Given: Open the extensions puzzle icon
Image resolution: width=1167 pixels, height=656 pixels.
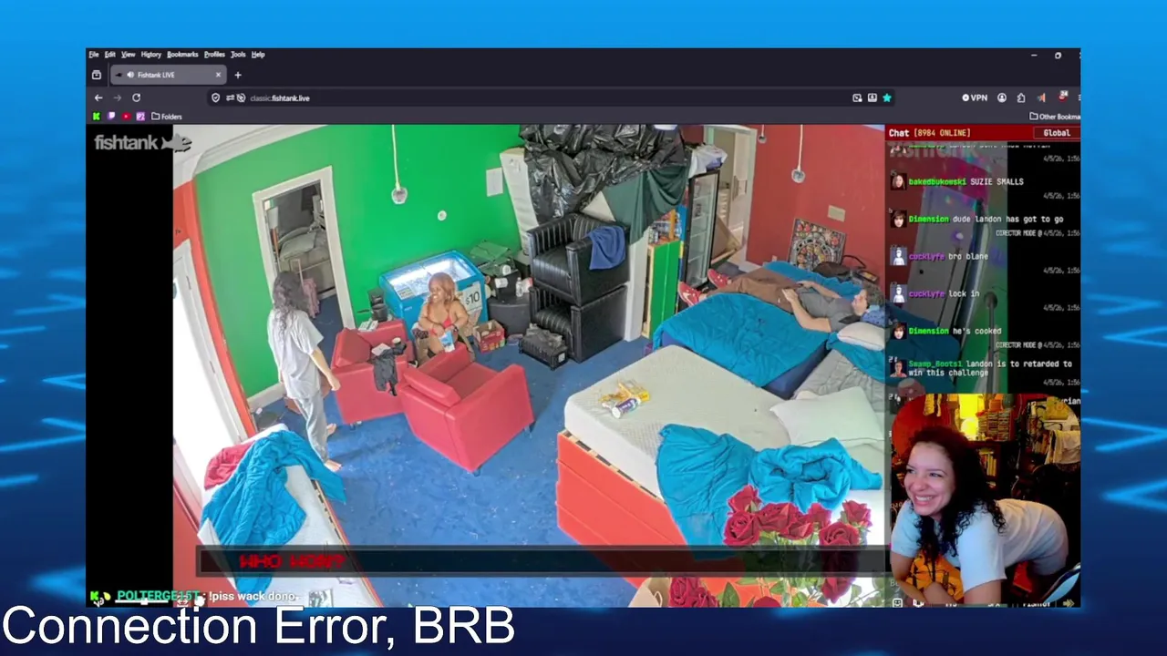Looking at the screenshot, I should pos(1021,97).
